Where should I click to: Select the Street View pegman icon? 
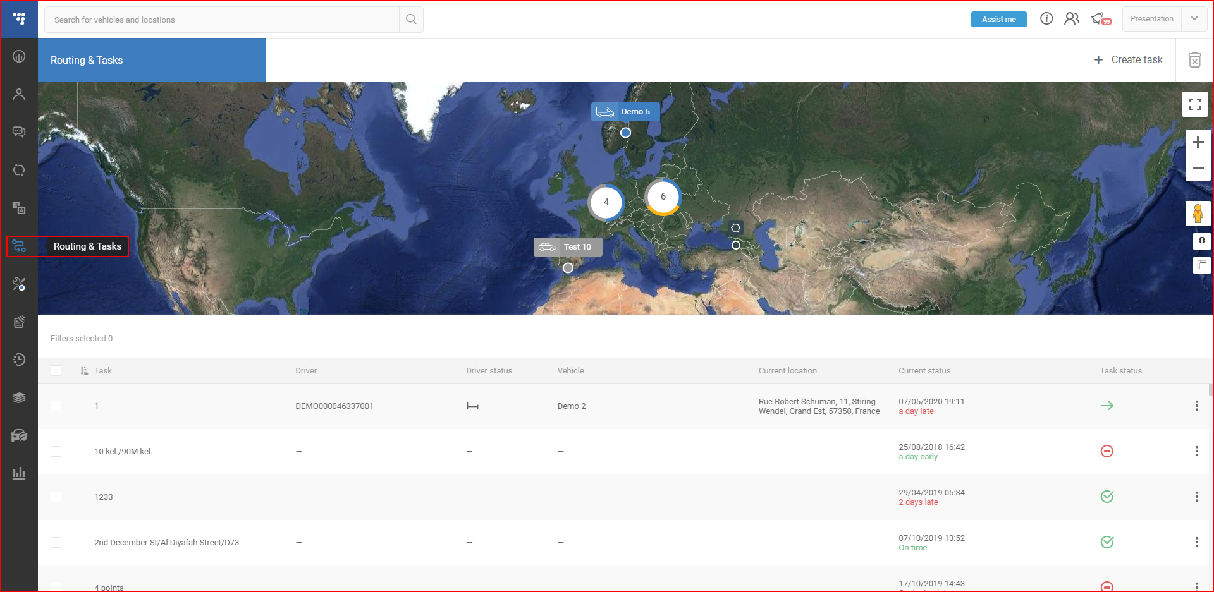click(1198, 214)
